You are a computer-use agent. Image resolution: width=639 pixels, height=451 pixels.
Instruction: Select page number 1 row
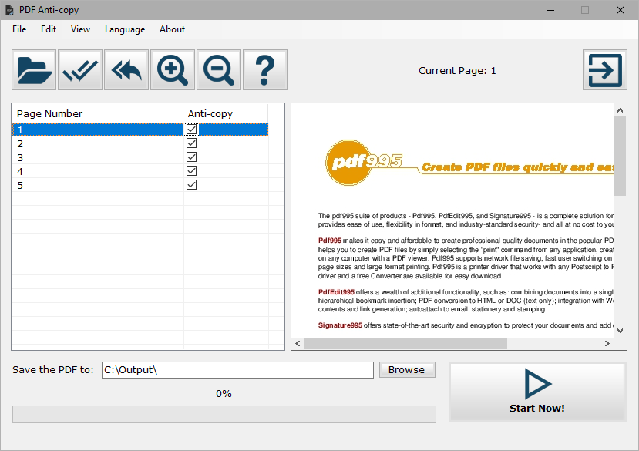click(x=140, y=130)
